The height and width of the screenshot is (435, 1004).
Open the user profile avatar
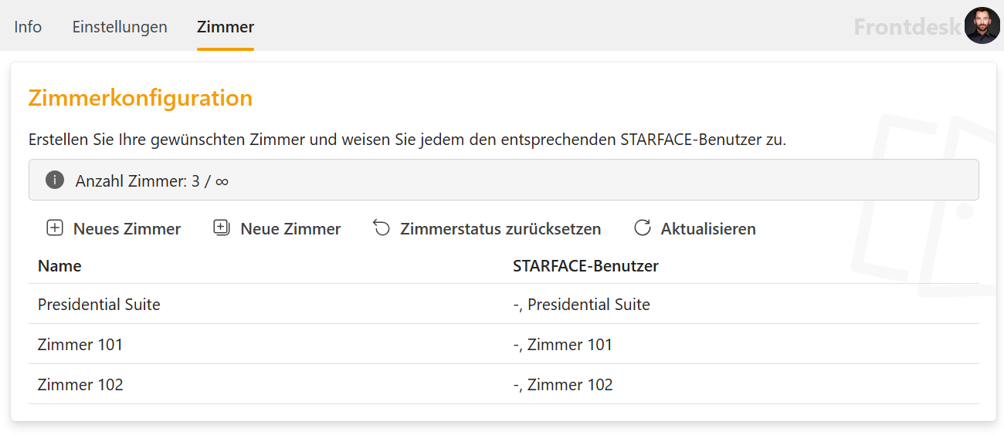click(982, 25)
